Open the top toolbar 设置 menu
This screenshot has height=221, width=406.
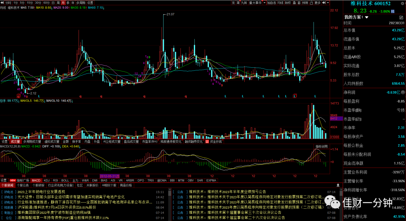tap(90, 3)
